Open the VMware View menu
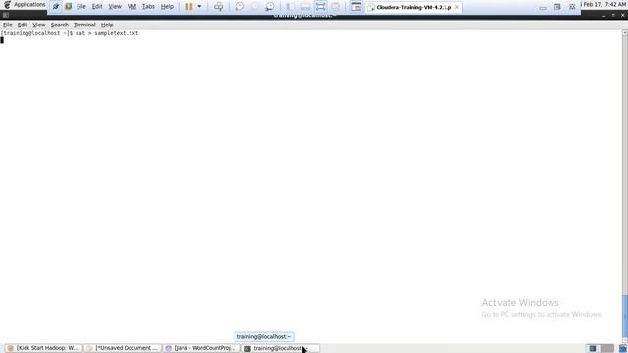The image size is (628, 353). coord(115,7)
